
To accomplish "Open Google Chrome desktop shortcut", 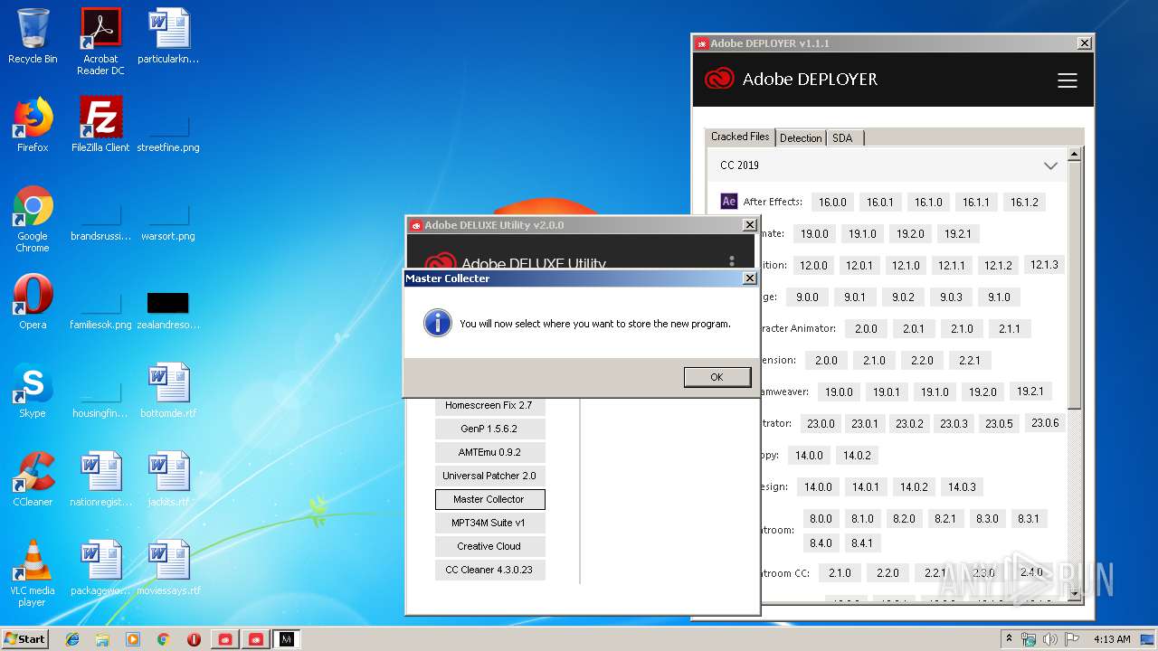I will pyautogui.click(x=33, y=219).
